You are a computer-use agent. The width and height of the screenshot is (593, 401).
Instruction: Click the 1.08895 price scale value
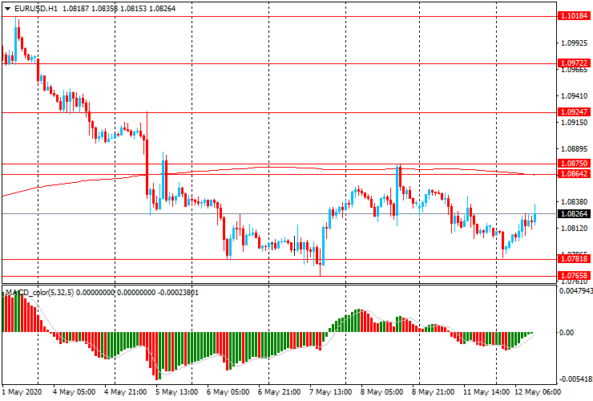[x=574, y=149]
